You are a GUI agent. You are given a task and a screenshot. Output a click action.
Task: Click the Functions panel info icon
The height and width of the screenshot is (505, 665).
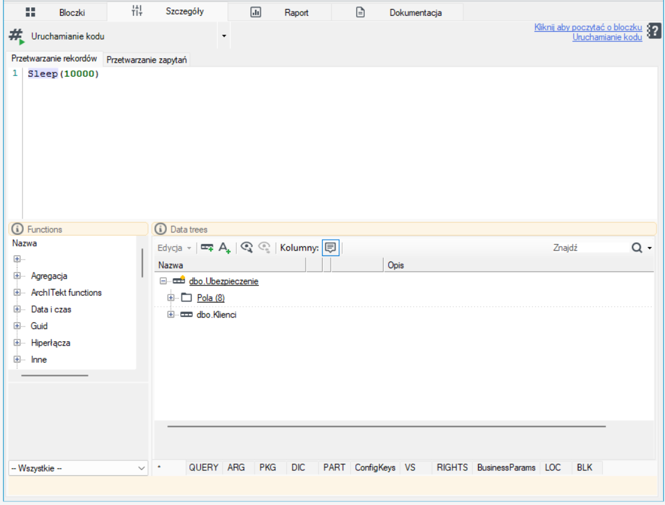coord(18,229)
